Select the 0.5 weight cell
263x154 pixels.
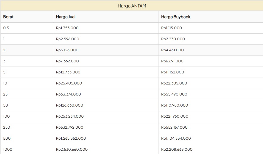click(6, 28)
